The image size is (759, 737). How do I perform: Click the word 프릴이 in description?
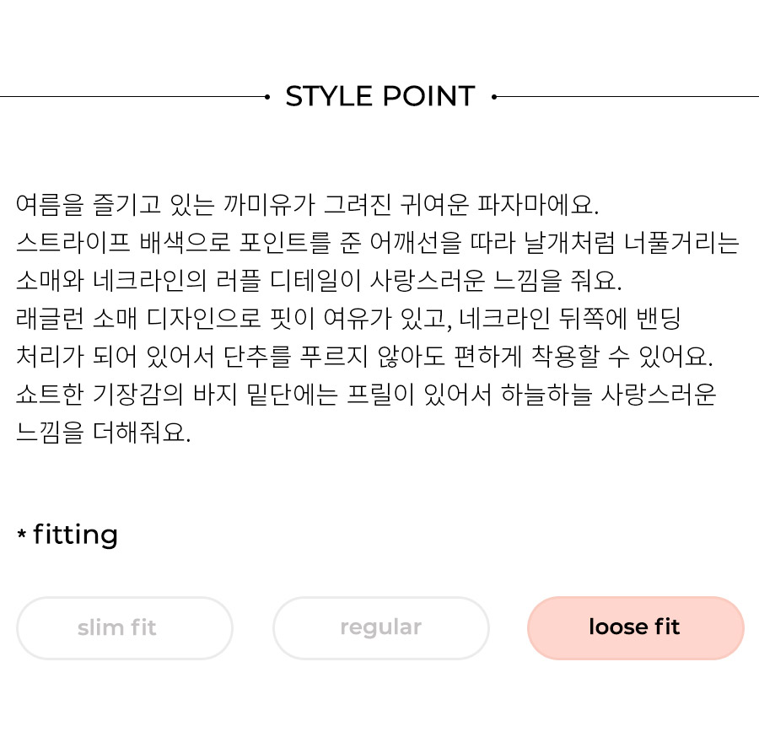380,394
